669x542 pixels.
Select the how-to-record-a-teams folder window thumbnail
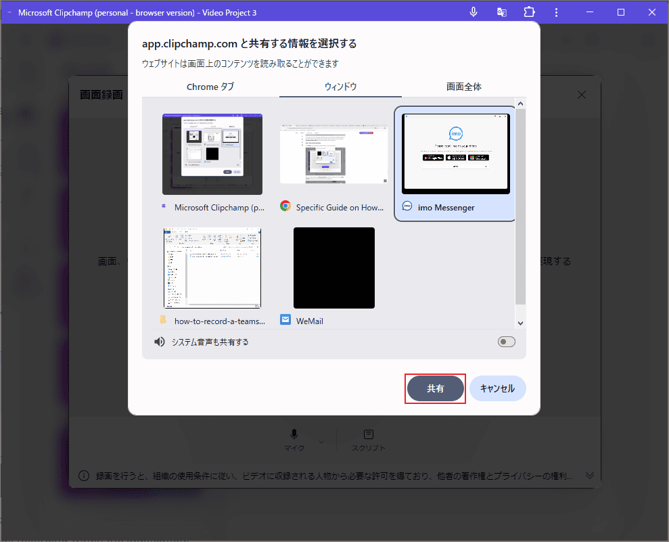tap(212, 267)
